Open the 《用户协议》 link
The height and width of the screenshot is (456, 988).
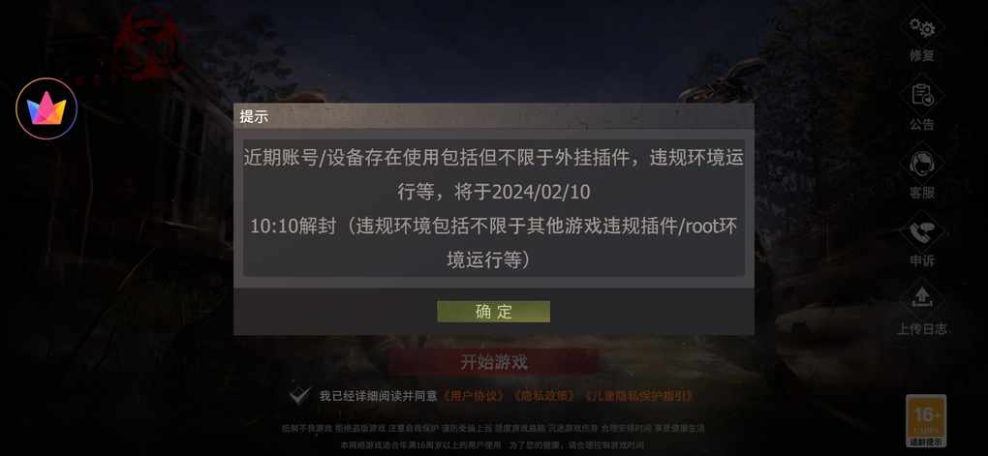475,396
